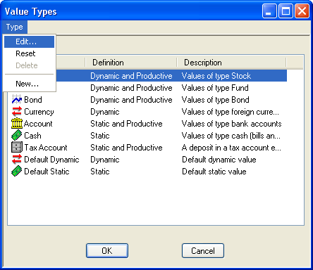
Task: Click Static and Productive in Tax Account row
Action: click(126, 148)
